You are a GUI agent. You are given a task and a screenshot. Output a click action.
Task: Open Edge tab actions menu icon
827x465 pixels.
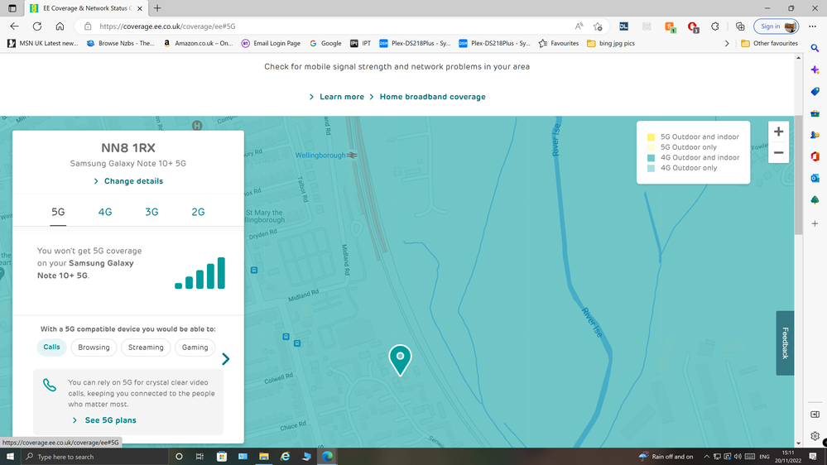coord(12,8)
